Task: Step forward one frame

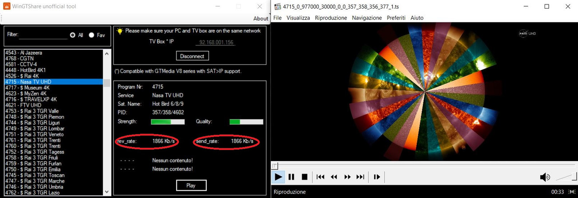Action: tap(377, 177)
